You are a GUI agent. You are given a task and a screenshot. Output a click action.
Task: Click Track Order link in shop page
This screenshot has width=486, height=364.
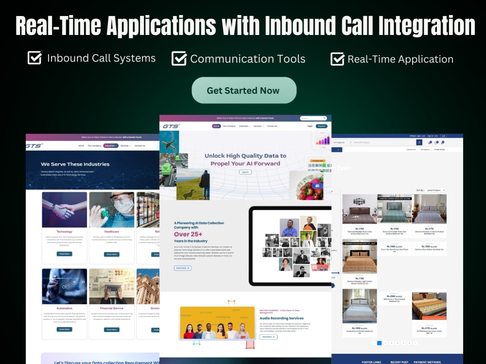point(439,149)
